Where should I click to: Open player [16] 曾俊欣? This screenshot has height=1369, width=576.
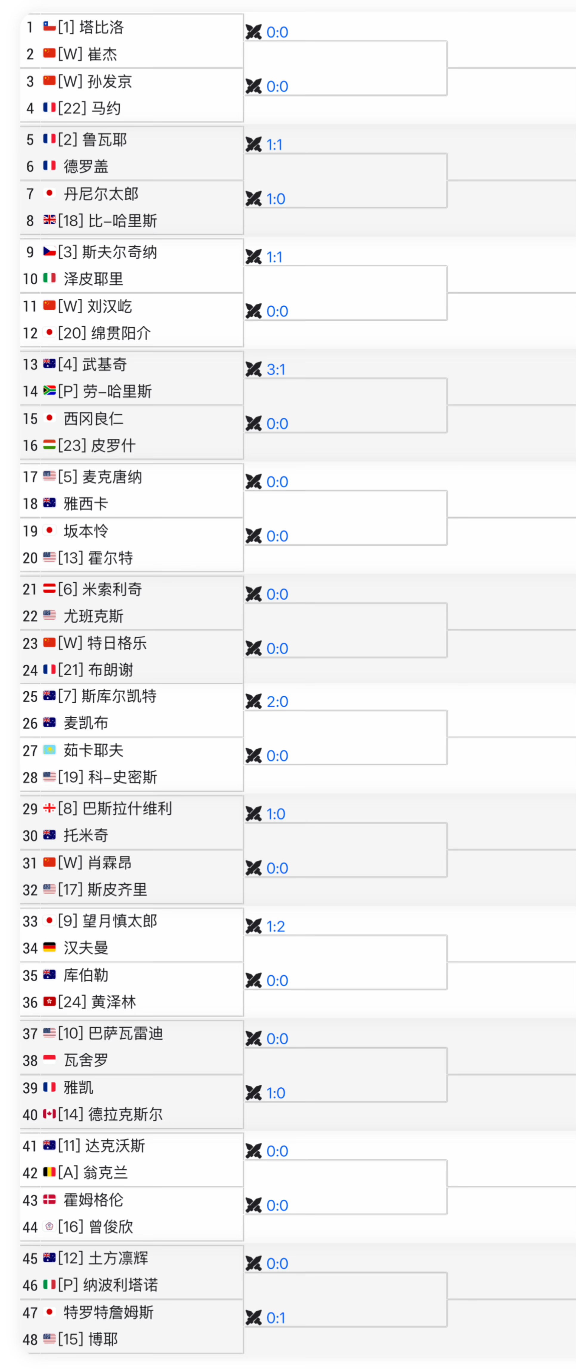pyautogui.click(x=95, y=1227)
